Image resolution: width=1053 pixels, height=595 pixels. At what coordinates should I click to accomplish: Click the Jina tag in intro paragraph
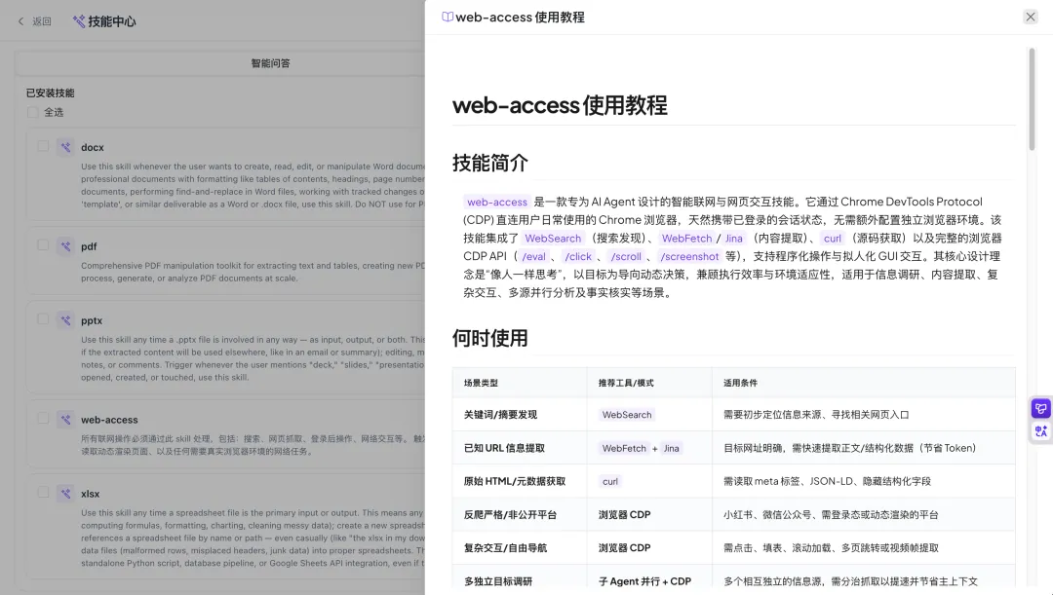(x=734, y=239)
